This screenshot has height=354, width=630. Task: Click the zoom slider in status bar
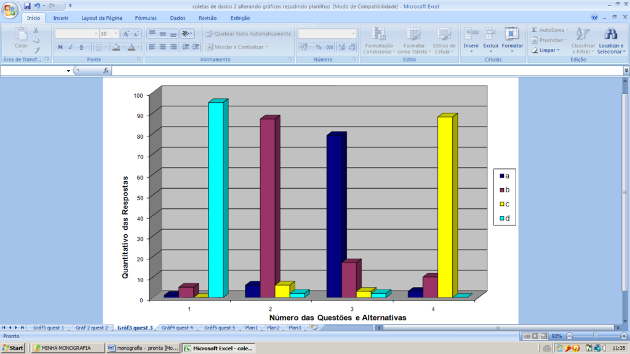594,336
